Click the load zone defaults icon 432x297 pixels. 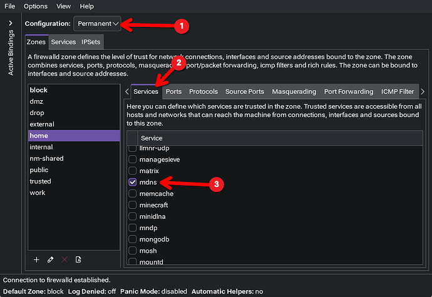(78, 259)
